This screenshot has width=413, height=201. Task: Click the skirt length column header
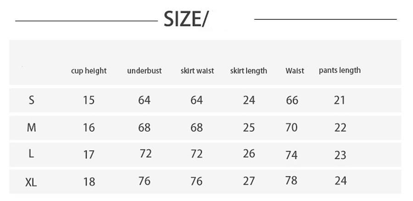pos(248,71)
